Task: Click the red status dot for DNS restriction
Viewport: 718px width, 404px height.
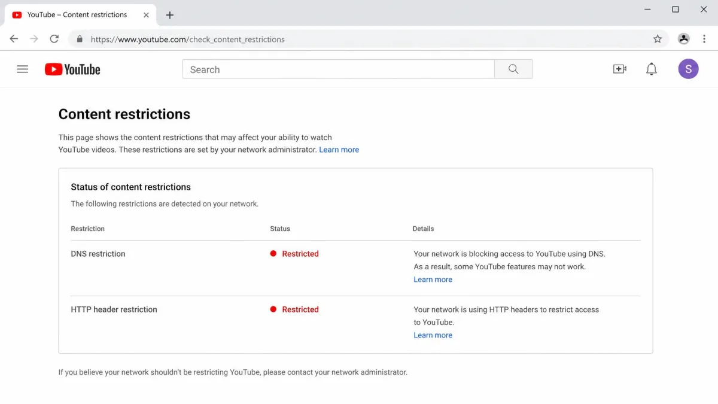Action: (273, 254)
